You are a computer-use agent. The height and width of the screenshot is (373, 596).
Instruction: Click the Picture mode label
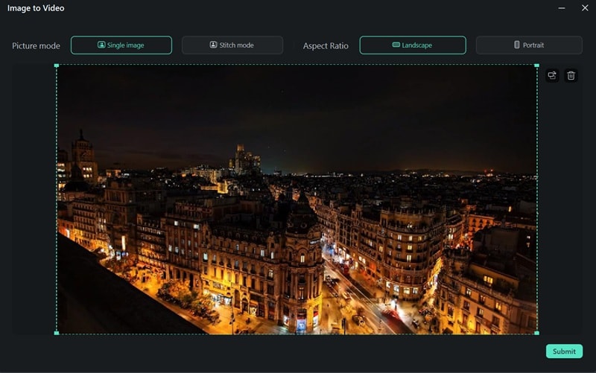[x=36, y=46]
